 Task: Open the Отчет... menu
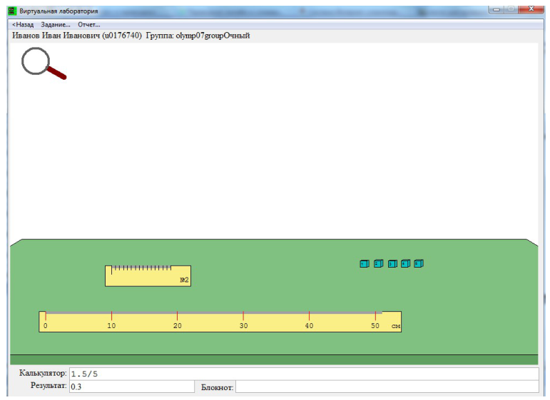coord(88,24)
